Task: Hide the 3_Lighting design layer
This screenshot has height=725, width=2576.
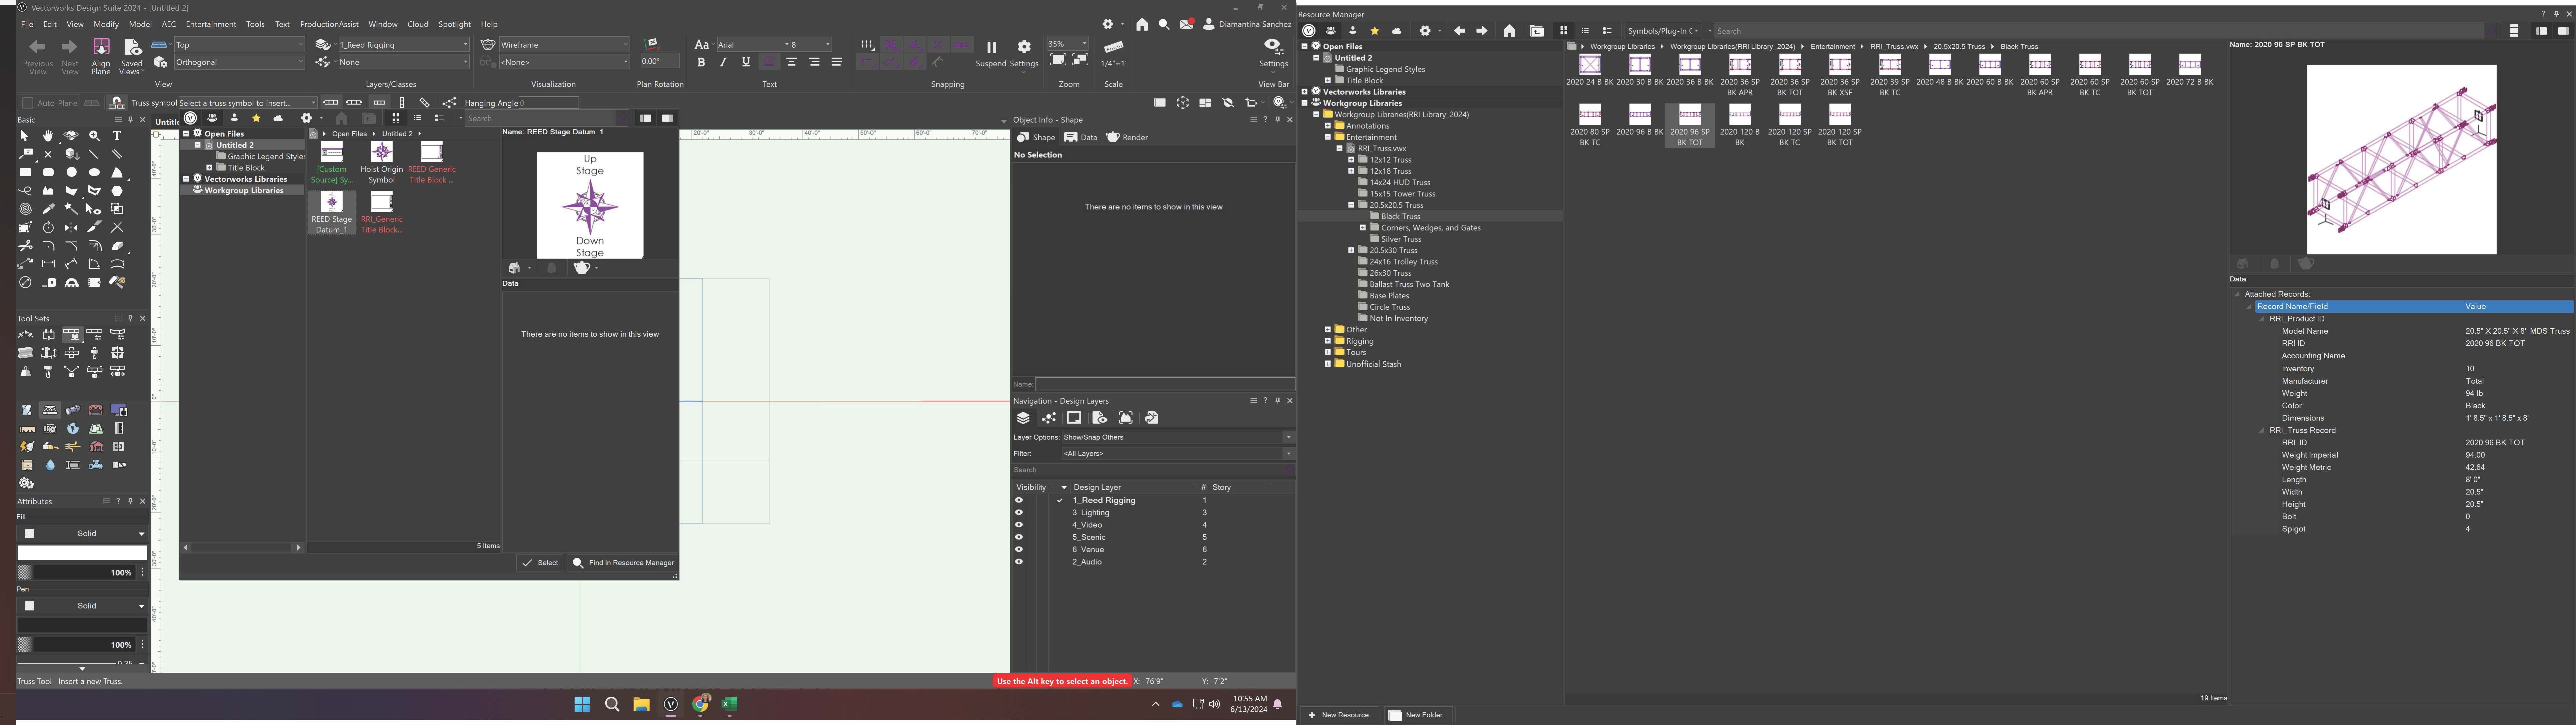Action: (1019, 512)
